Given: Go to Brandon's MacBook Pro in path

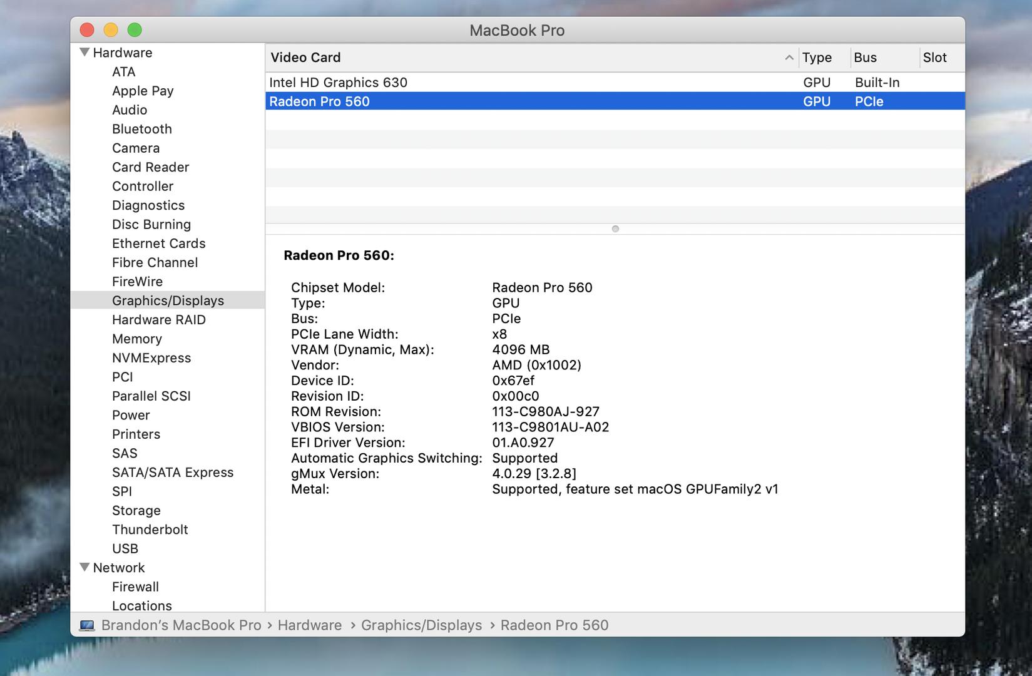Looking at the screenshot, I should (x=181, y=625).
